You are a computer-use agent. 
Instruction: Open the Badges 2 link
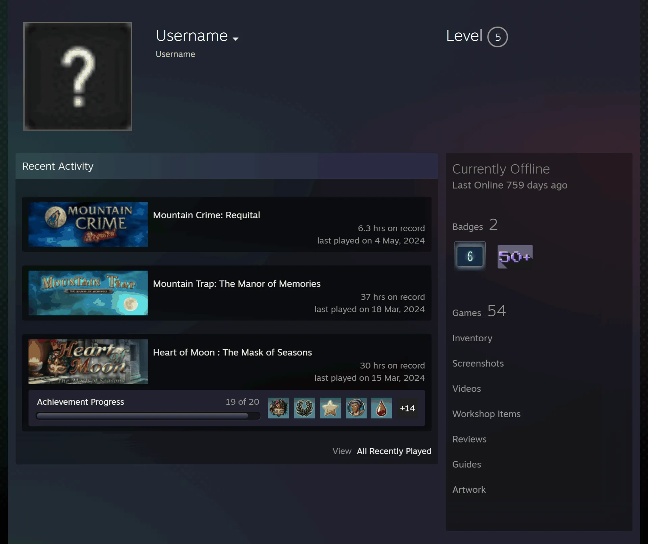[475, 225]
